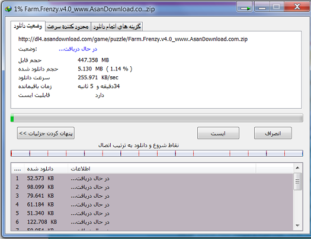The height and width of the screenshot is (239, 311).
Task: Click the disabled maximize window button
Action: [x=277, y=7]
